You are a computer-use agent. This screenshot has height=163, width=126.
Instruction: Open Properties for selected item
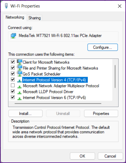pos(101,113)
